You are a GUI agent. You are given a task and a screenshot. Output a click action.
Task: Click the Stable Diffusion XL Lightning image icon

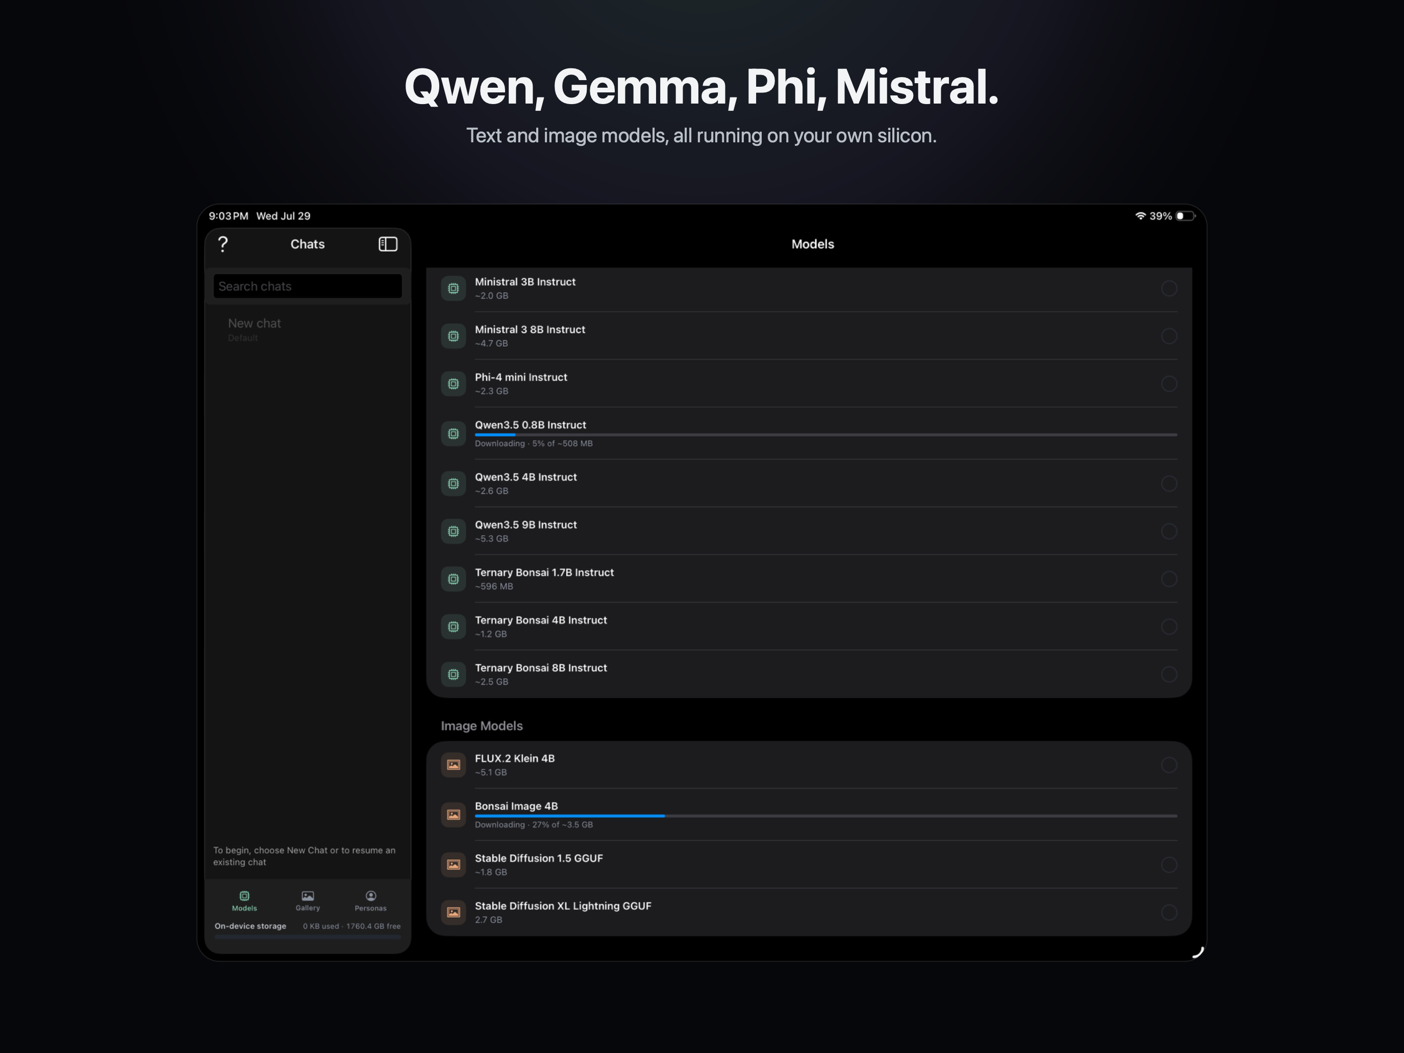(x=453, y=912)
